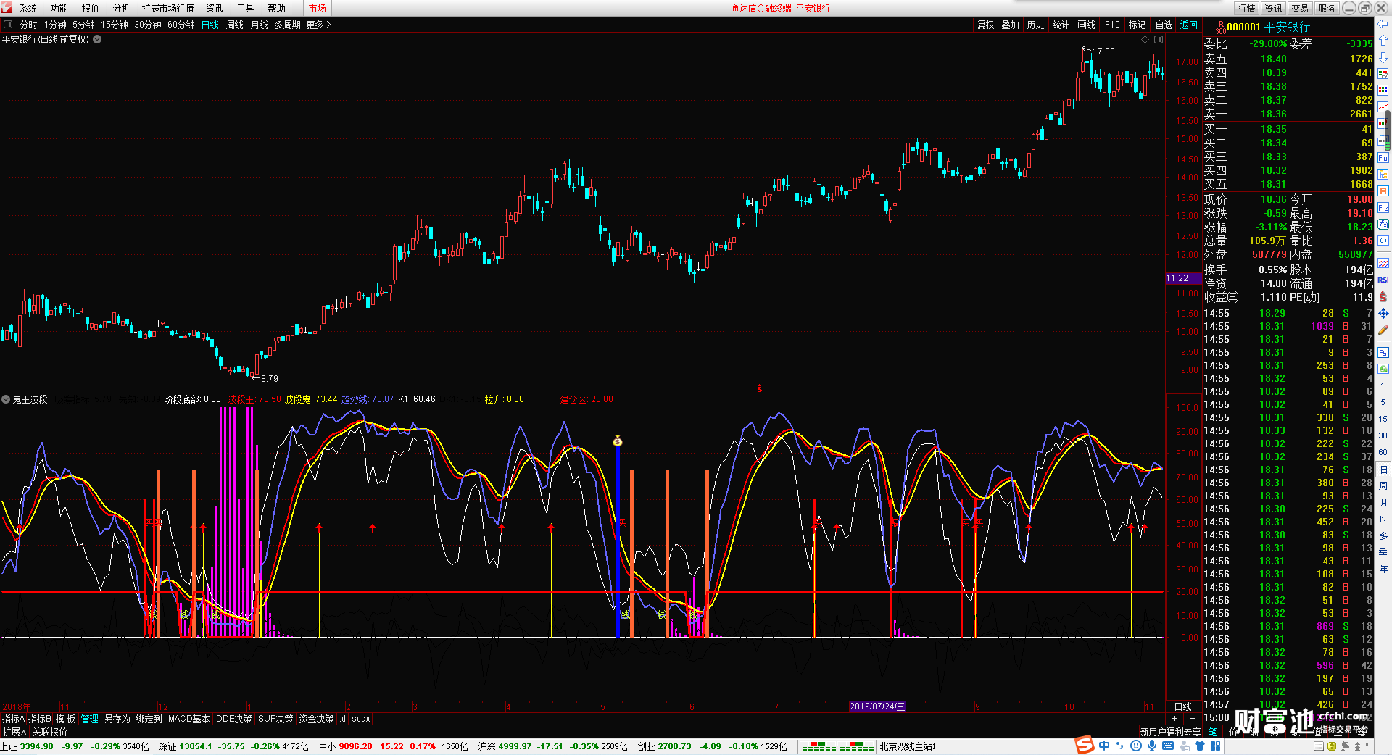The image size is (1392, 755).
Task: Click the back arrow icon in the right sidebar
Action: tap(1383, 25)
